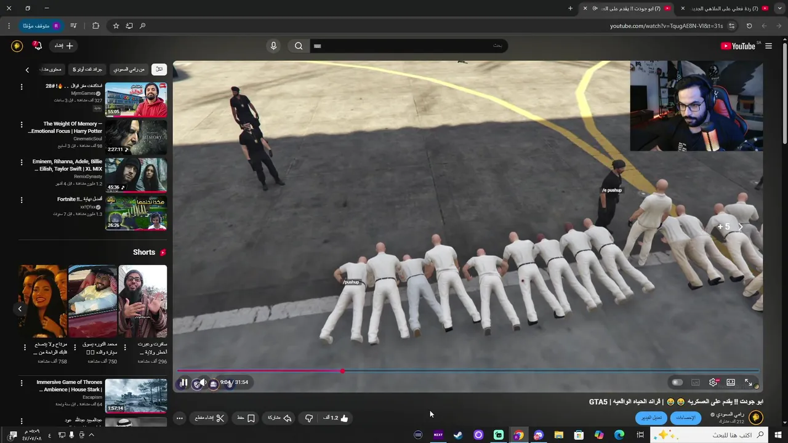Pause the video playback
The width and height of the screenshot is (788, 443).
[183, 383]
